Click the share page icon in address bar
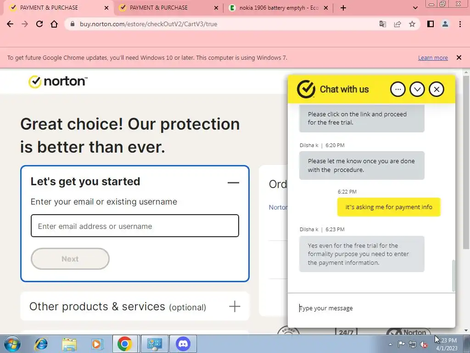Viewport: 470px width, 353px height. point(397,24)
